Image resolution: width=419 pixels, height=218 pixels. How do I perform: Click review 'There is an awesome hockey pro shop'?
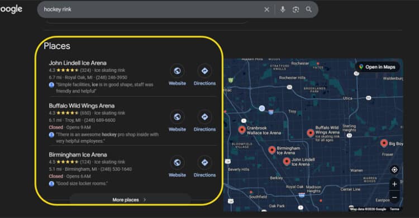pyautogui.click(x=107, y=138)
